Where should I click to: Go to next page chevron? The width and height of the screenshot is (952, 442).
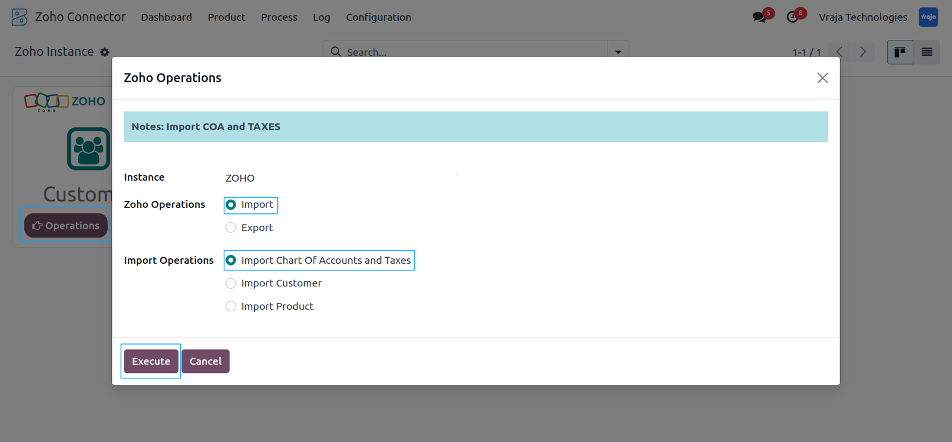coord(863,52)
